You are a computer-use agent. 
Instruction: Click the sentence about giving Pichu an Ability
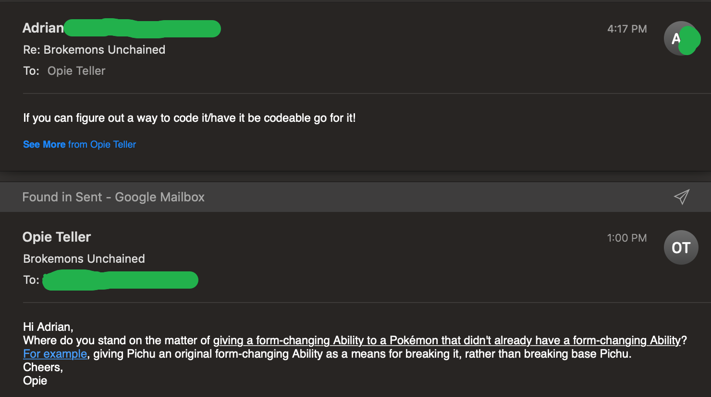pyautogui.click(x=360, y=354)
